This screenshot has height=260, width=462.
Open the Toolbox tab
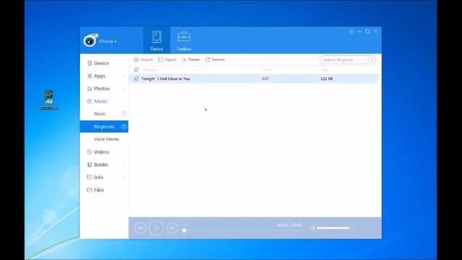point(184,40)
